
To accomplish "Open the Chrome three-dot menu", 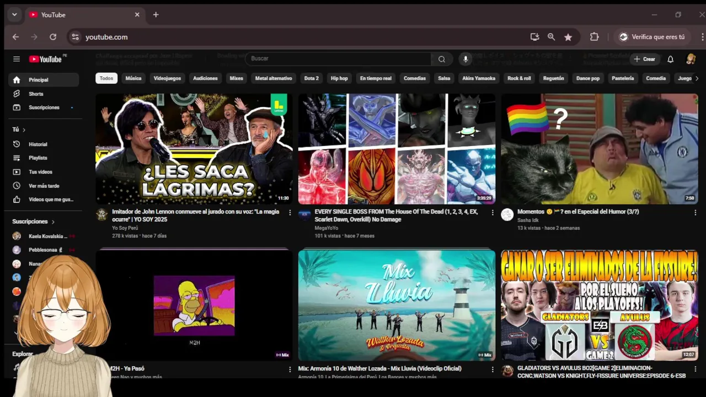I will 702,37.
